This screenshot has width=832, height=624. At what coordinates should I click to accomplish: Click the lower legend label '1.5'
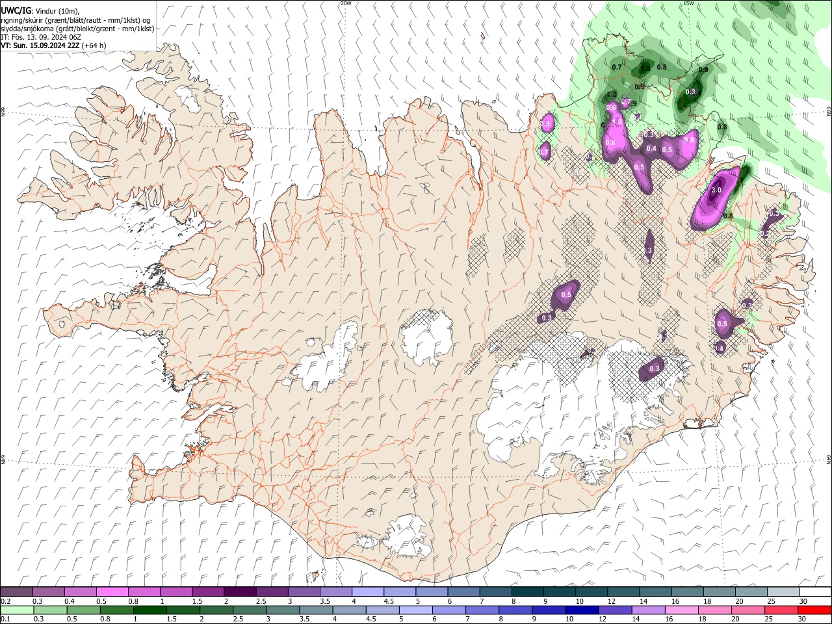172,619
